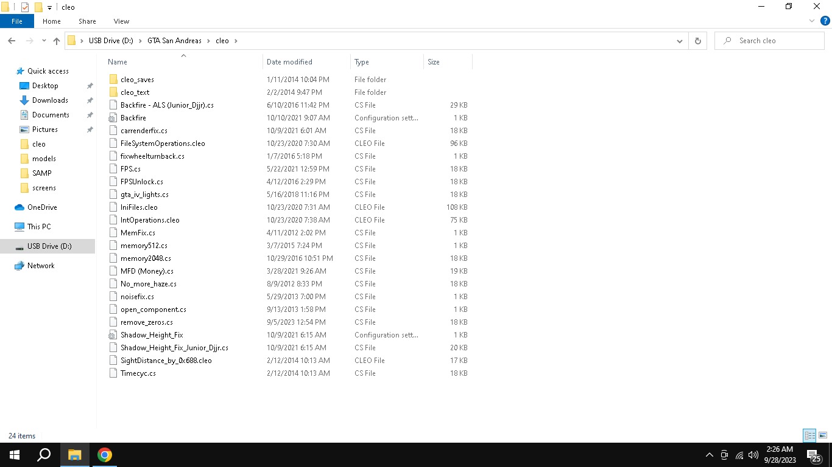Image resolution: width=832 pixels, height=467 pixels.
Task: Open the File menu tab
Action: click(17, 21)
